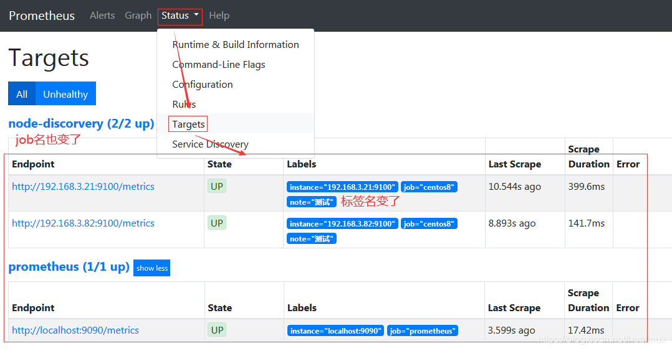Click note label in 192.168.3.82 row
Image resolution: width=672 pixels, height=351 pixels.
pos(312,239)
